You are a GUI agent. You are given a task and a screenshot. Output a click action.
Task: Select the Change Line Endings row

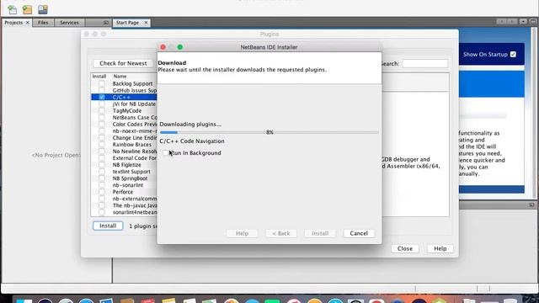[x=124, y=138]
